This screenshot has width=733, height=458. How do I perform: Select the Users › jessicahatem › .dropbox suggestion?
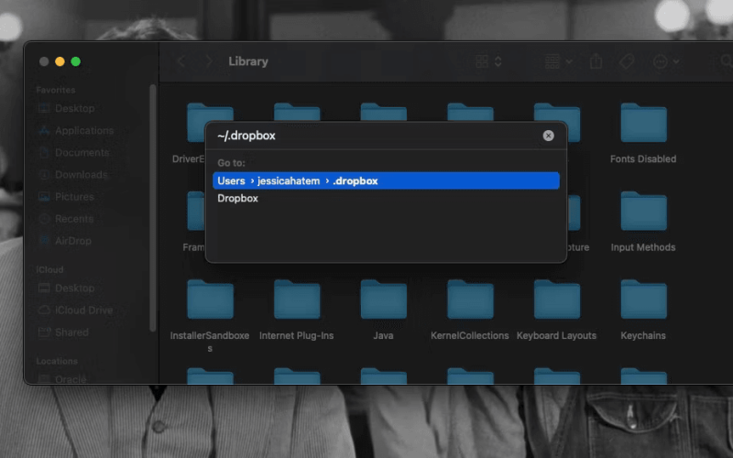[386, 180]
